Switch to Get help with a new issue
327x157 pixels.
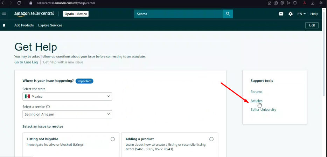tap(63, 62)
